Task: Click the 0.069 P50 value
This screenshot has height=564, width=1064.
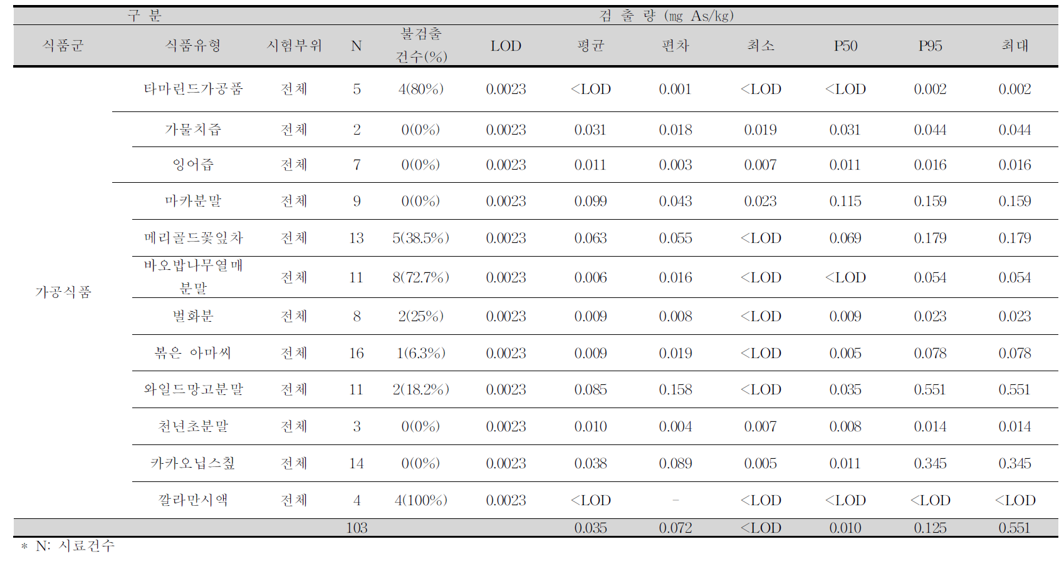Action: 845,238
